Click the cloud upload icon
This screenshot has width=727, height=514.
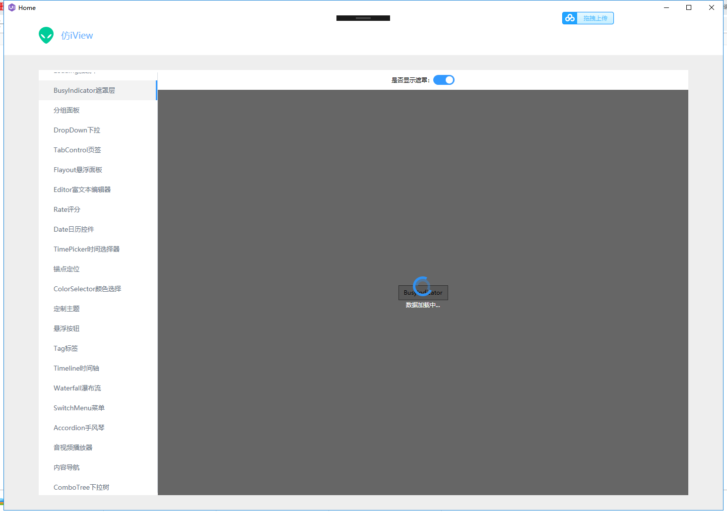570,18
